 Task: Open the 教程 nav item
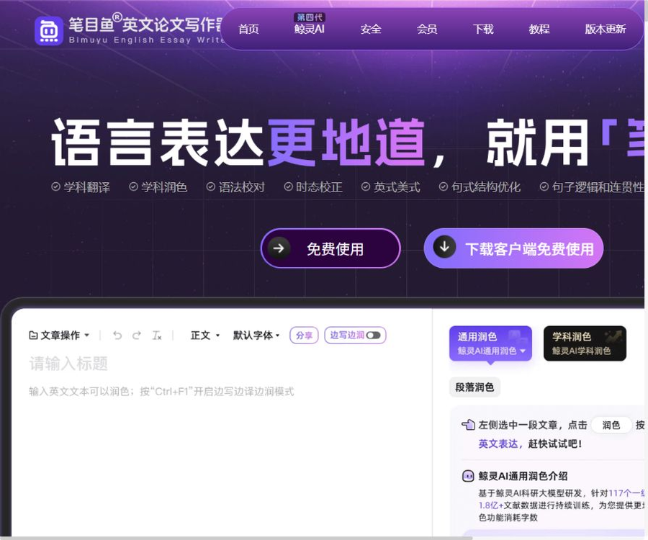coord(539,29)
